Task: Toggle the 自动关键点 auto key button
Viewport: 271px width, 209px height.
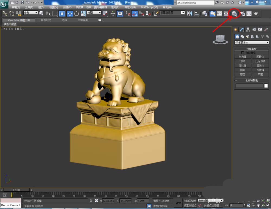Action: 190,201
